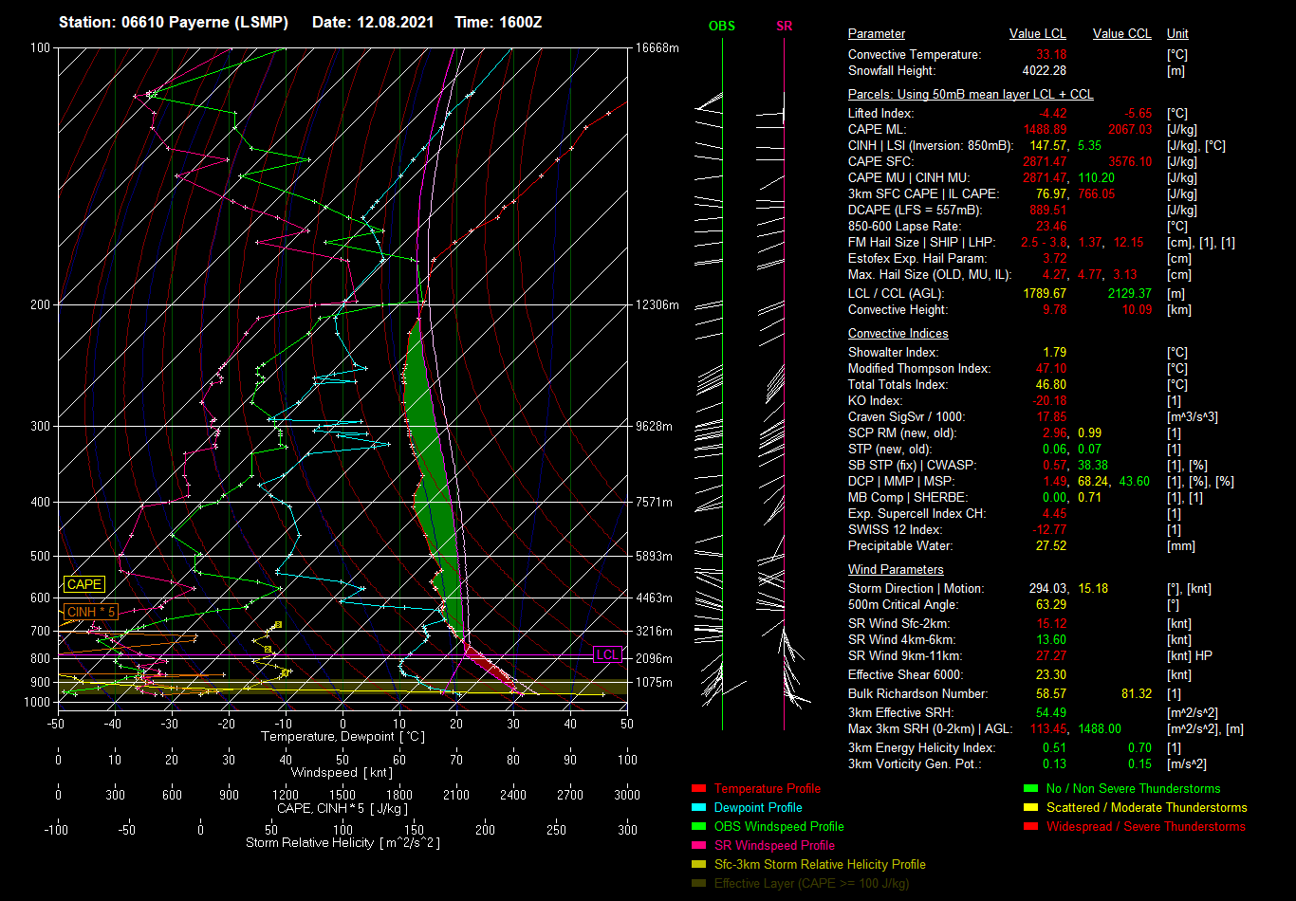Click the Convective Indices section heading
1296x901 pixels.
coord(898,334)
